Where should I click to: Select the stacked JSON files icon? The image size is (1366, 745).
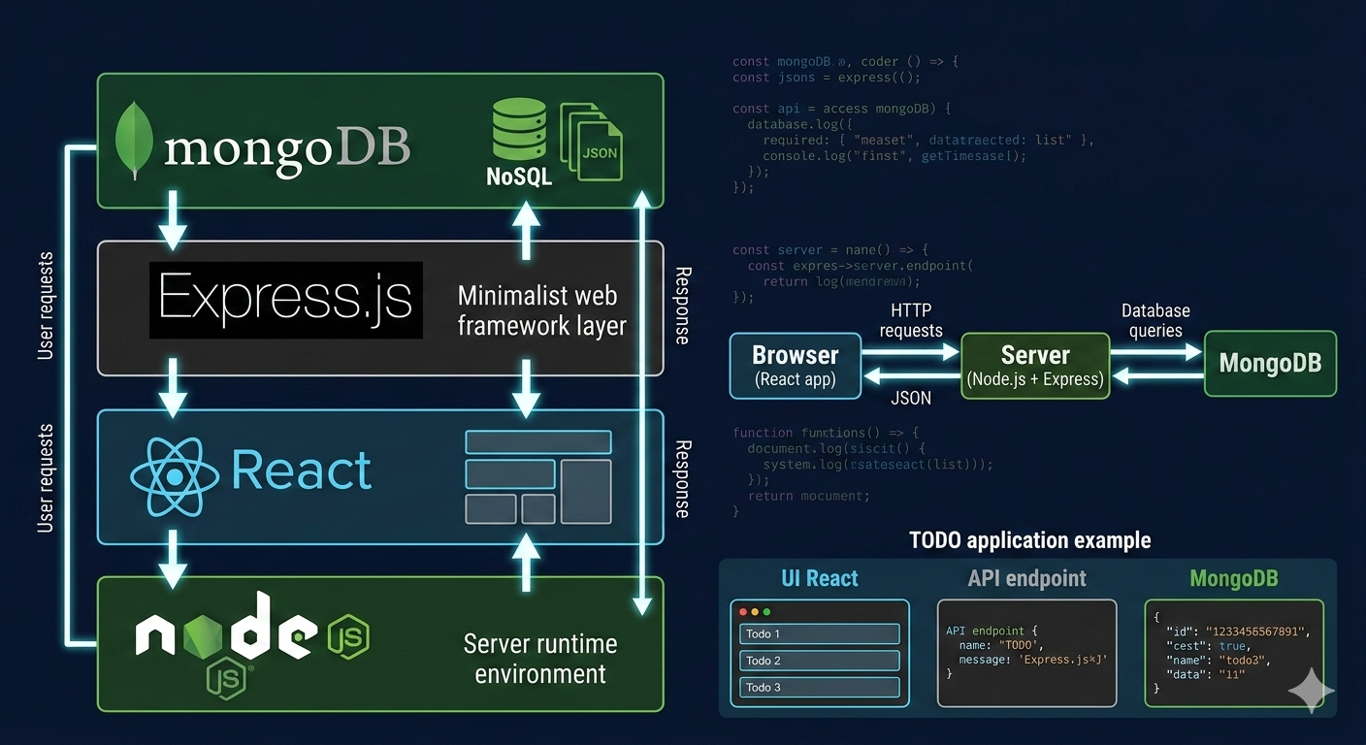592,142
